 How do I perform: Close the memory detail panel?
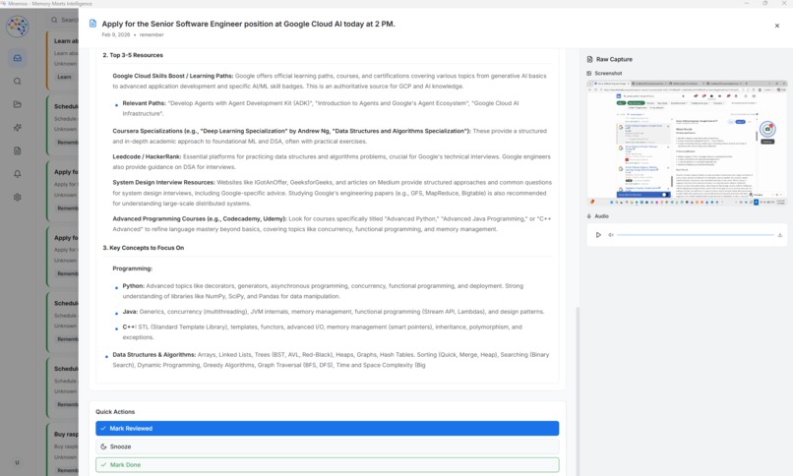click(777, 26)
